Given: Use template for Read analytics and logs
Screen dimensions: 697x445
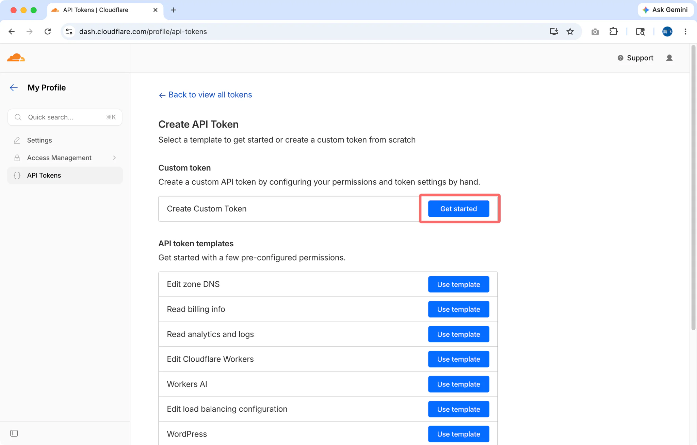Looking at the screenshot, I should 458,334.
